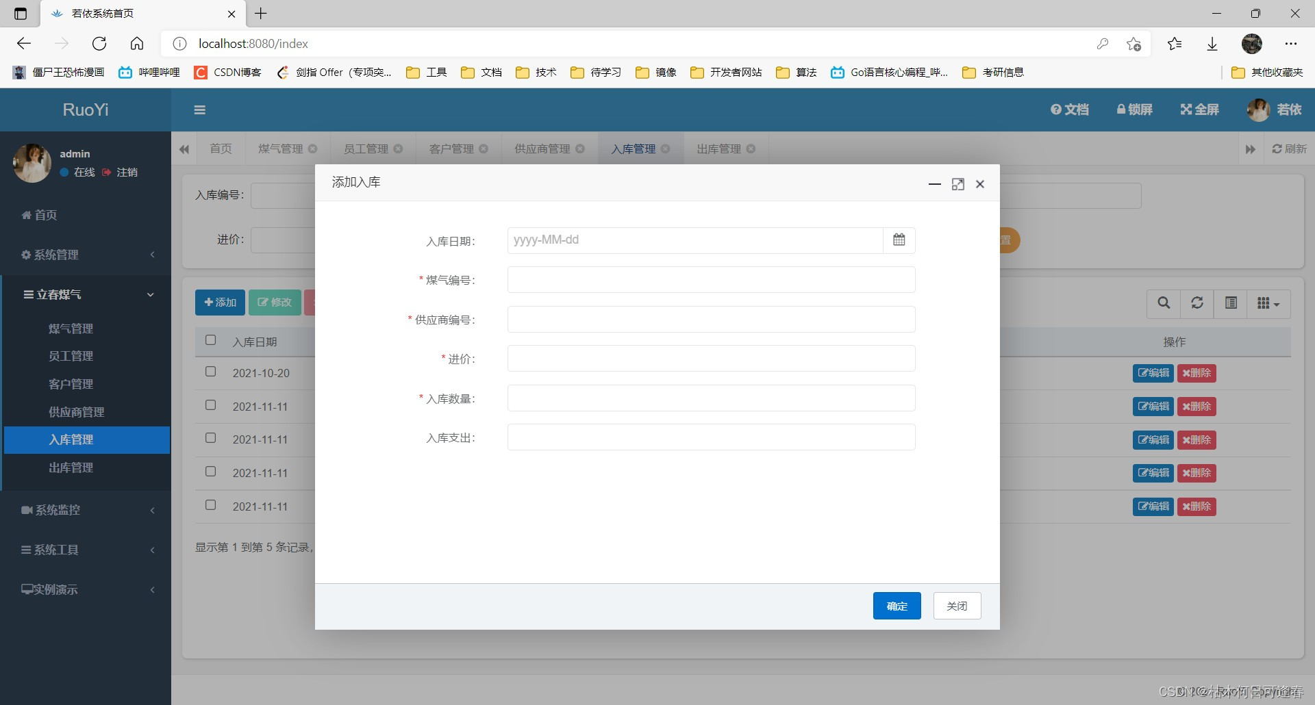The width and height of the screenshot is (1315, 705).
Task: Click the 关闭 button in dialog
Action: click(957, 606)
